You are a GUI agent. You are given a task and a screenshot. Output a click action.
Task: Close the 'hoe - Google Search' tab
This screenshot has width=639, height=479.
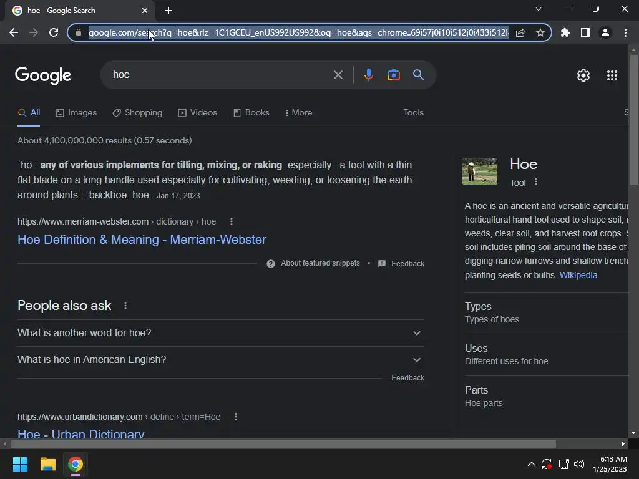pyautogui.click(x=145, y=11)
